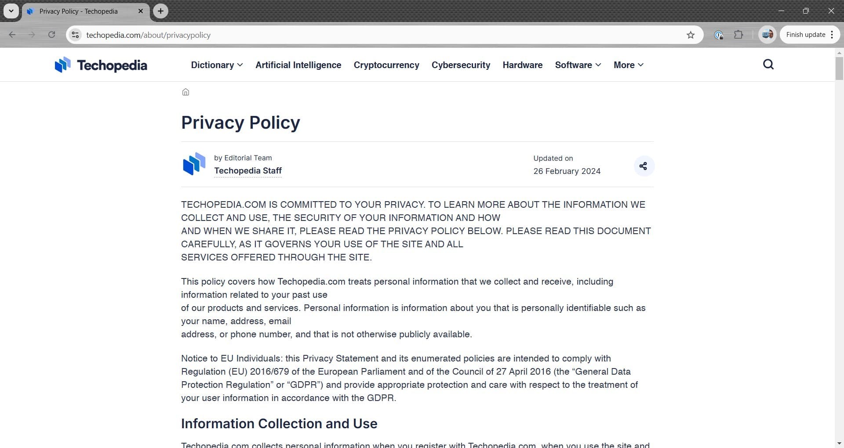Screen dimensions: 844x448
Task: Click the 'Notice to EU Individuals' paragraph
Action: (x=410, y=378)
